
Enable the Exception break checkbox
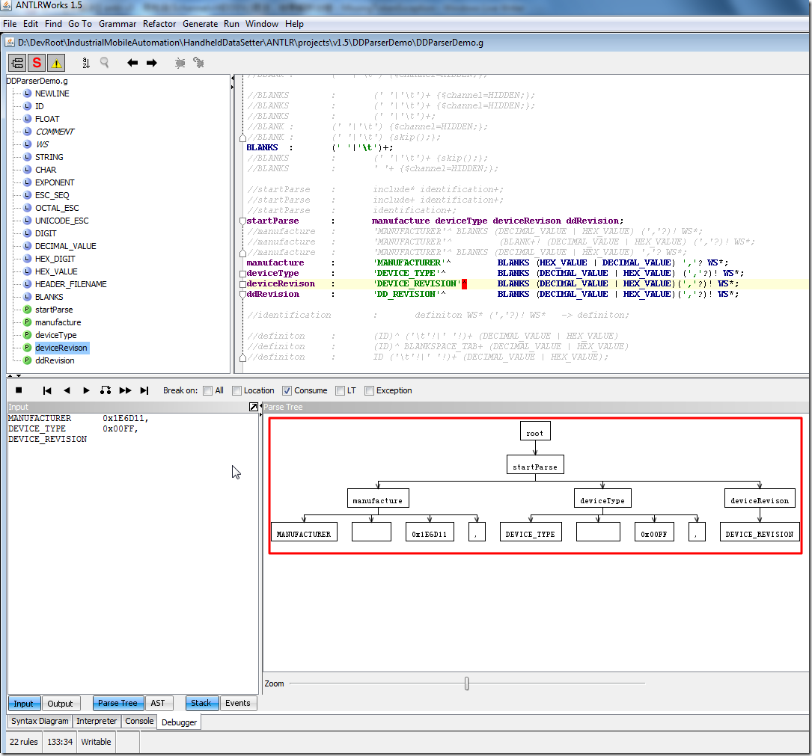(x=369, y=390)
